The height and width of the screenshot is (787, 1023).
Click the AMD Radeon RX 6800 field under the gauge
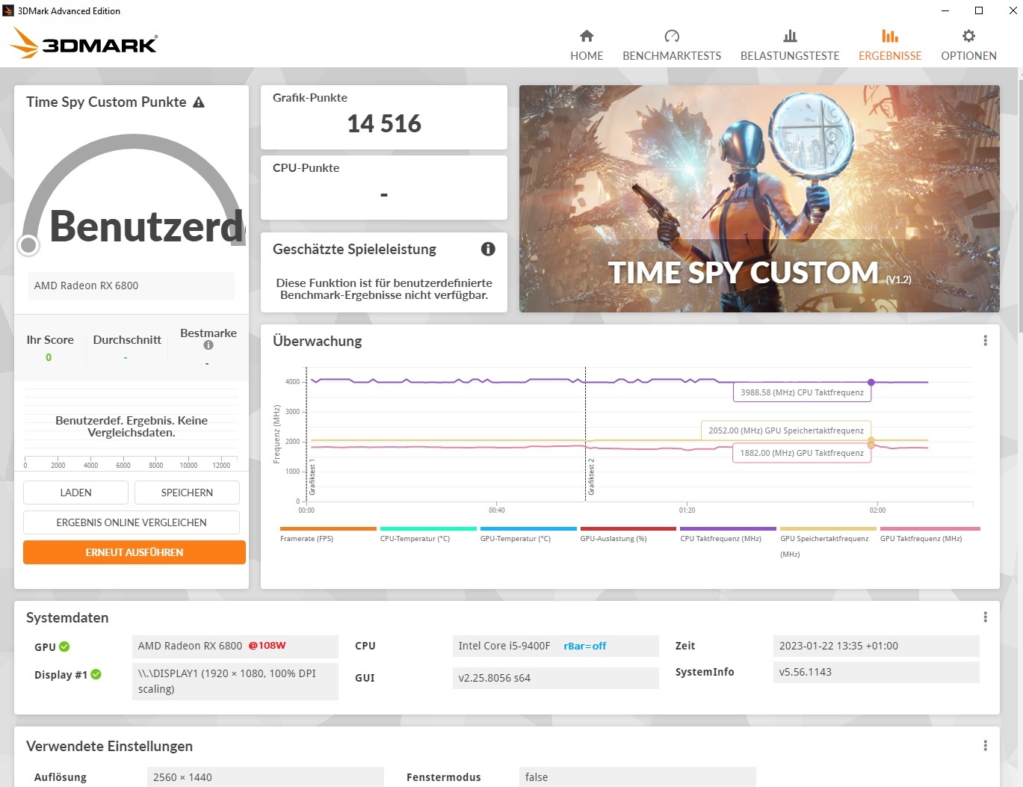pos(132,286)
